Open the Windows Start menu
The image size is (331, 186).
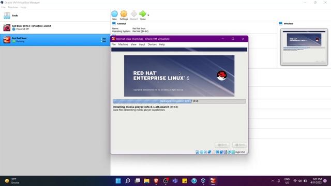[x=118, y=181]
